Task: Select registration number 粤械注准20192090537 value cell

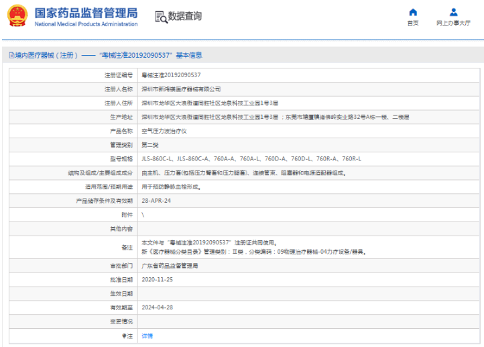Action: tap(171, 75)
